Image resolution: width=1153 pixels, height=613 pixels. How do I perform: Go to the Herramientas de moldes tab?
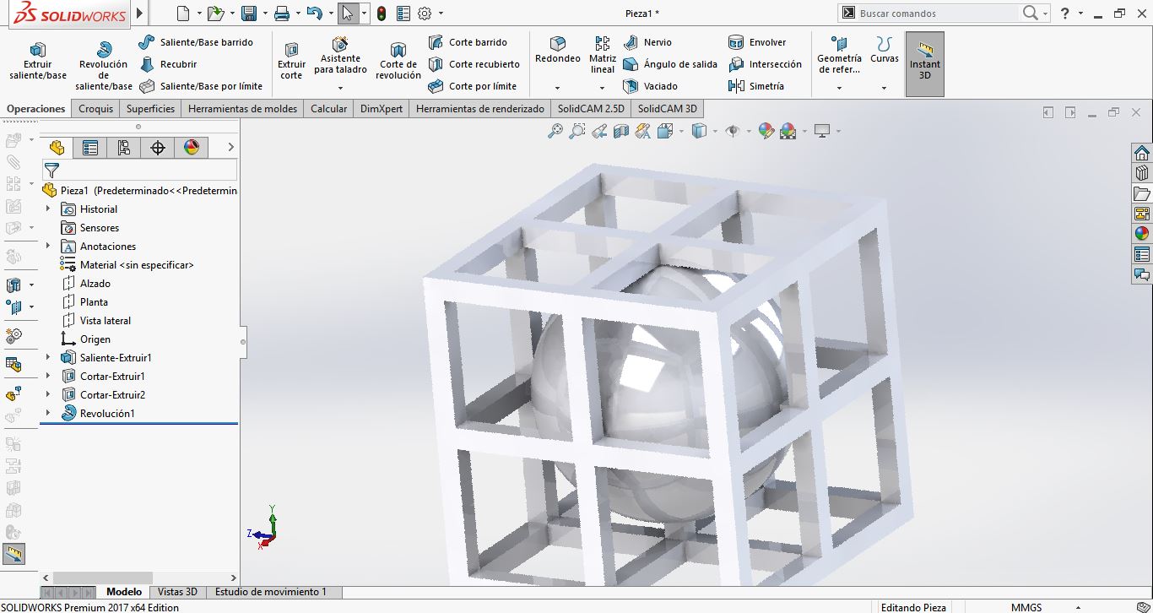[243, 109]
